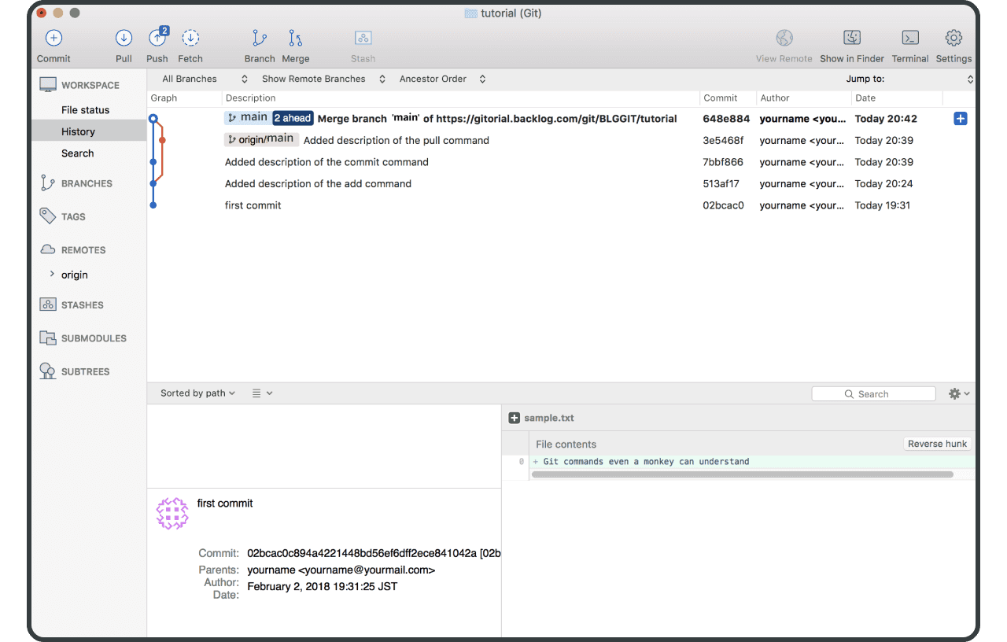Push the 2 pending commits
This screenshot has height=642, width=1007.
pos(157,38)
